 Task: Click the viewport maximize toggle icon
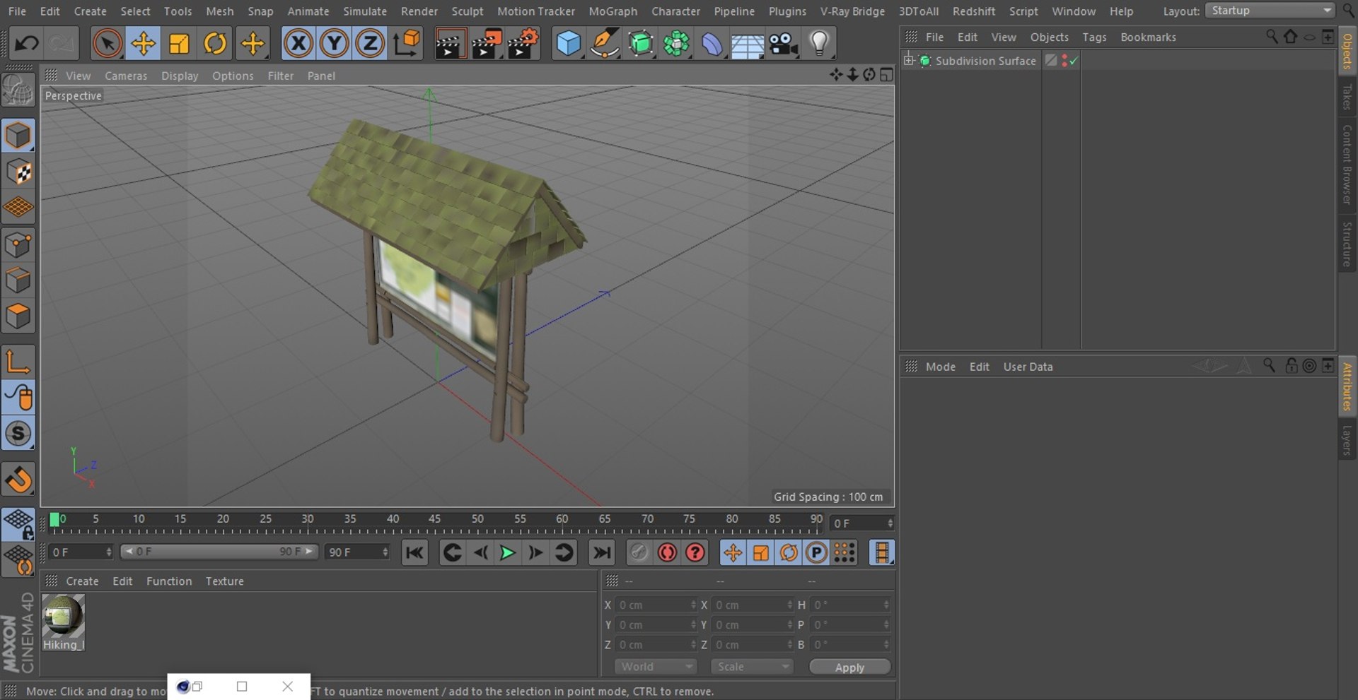(886, 75)
